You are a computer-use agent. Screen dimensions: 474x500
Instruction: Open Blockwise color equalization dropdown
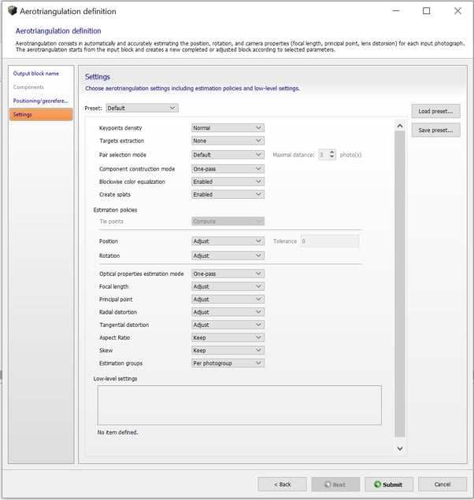point(228,182)
